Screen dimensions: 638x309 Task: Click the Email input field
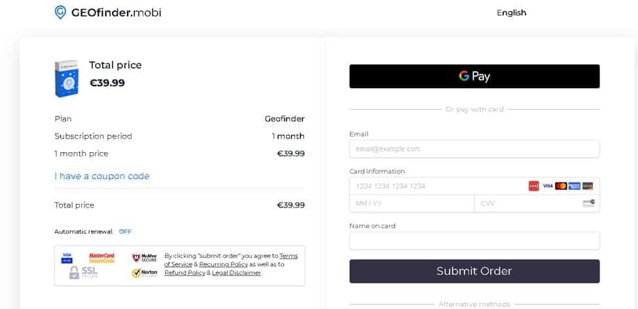point(474,149)
